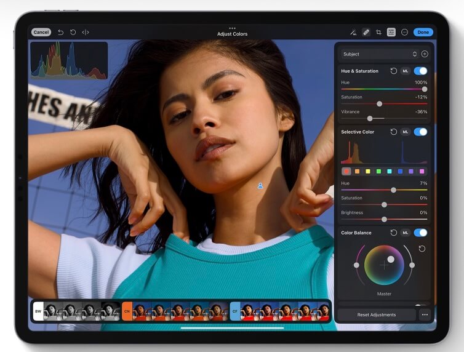Open the adjustments sliders panel icon
The height and width of the screenshot is (352, 464).
(391, 32)
